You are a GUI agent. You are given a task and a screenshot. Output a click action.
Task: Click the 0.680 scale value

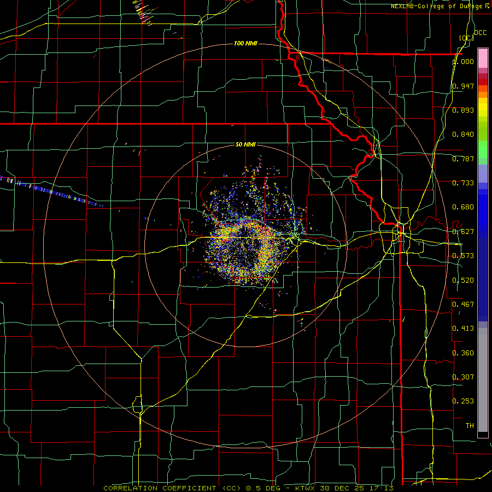[463, 207]
